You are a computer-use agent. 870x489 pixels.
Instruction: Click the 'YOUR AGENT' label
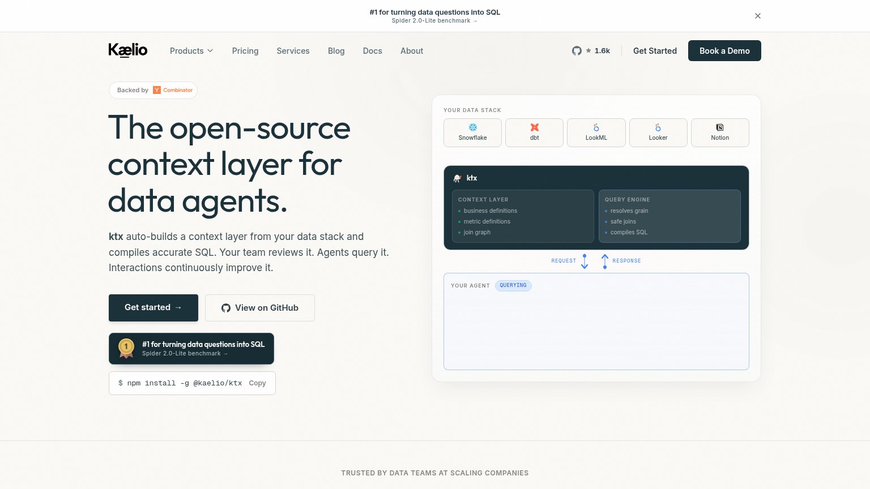[x=470, y=286]
